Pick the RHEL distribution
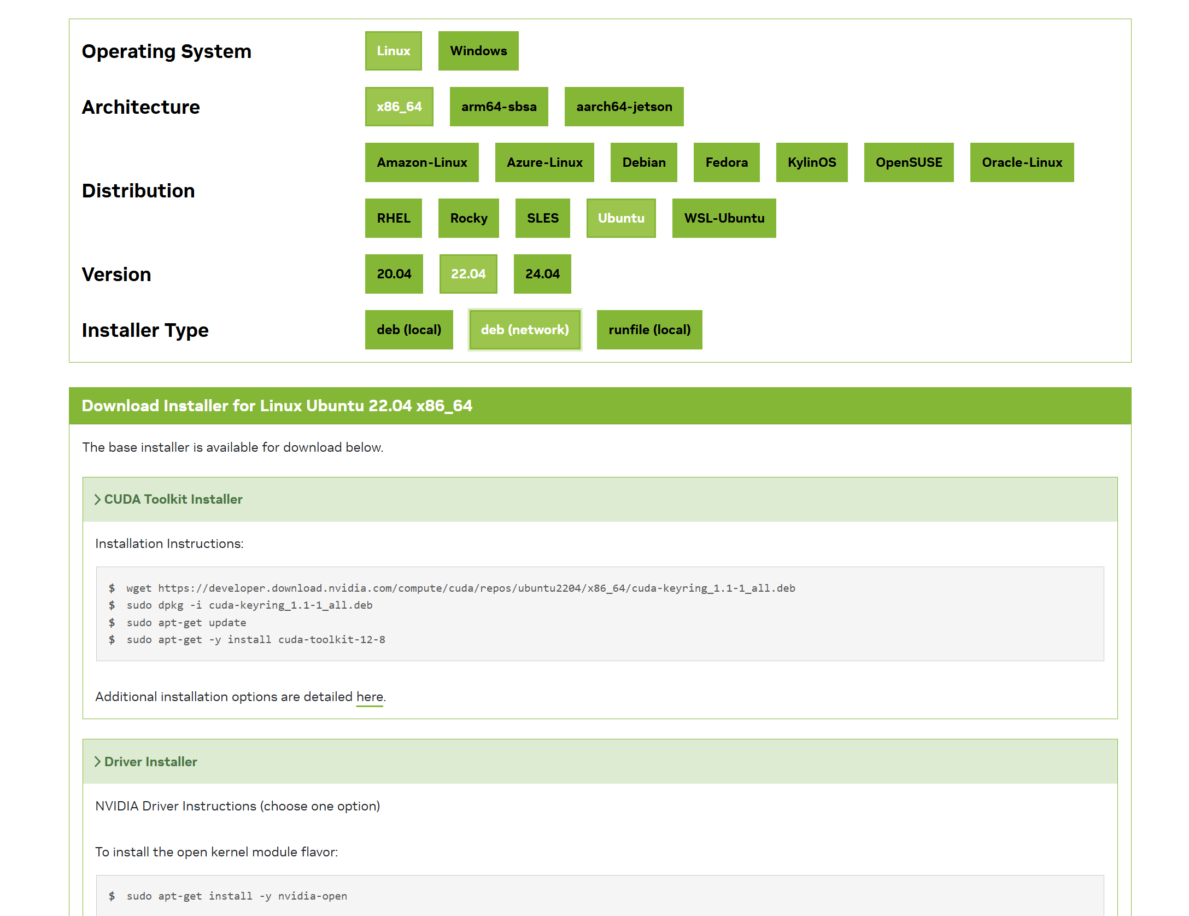1189x916 pixels. point(393,218)
